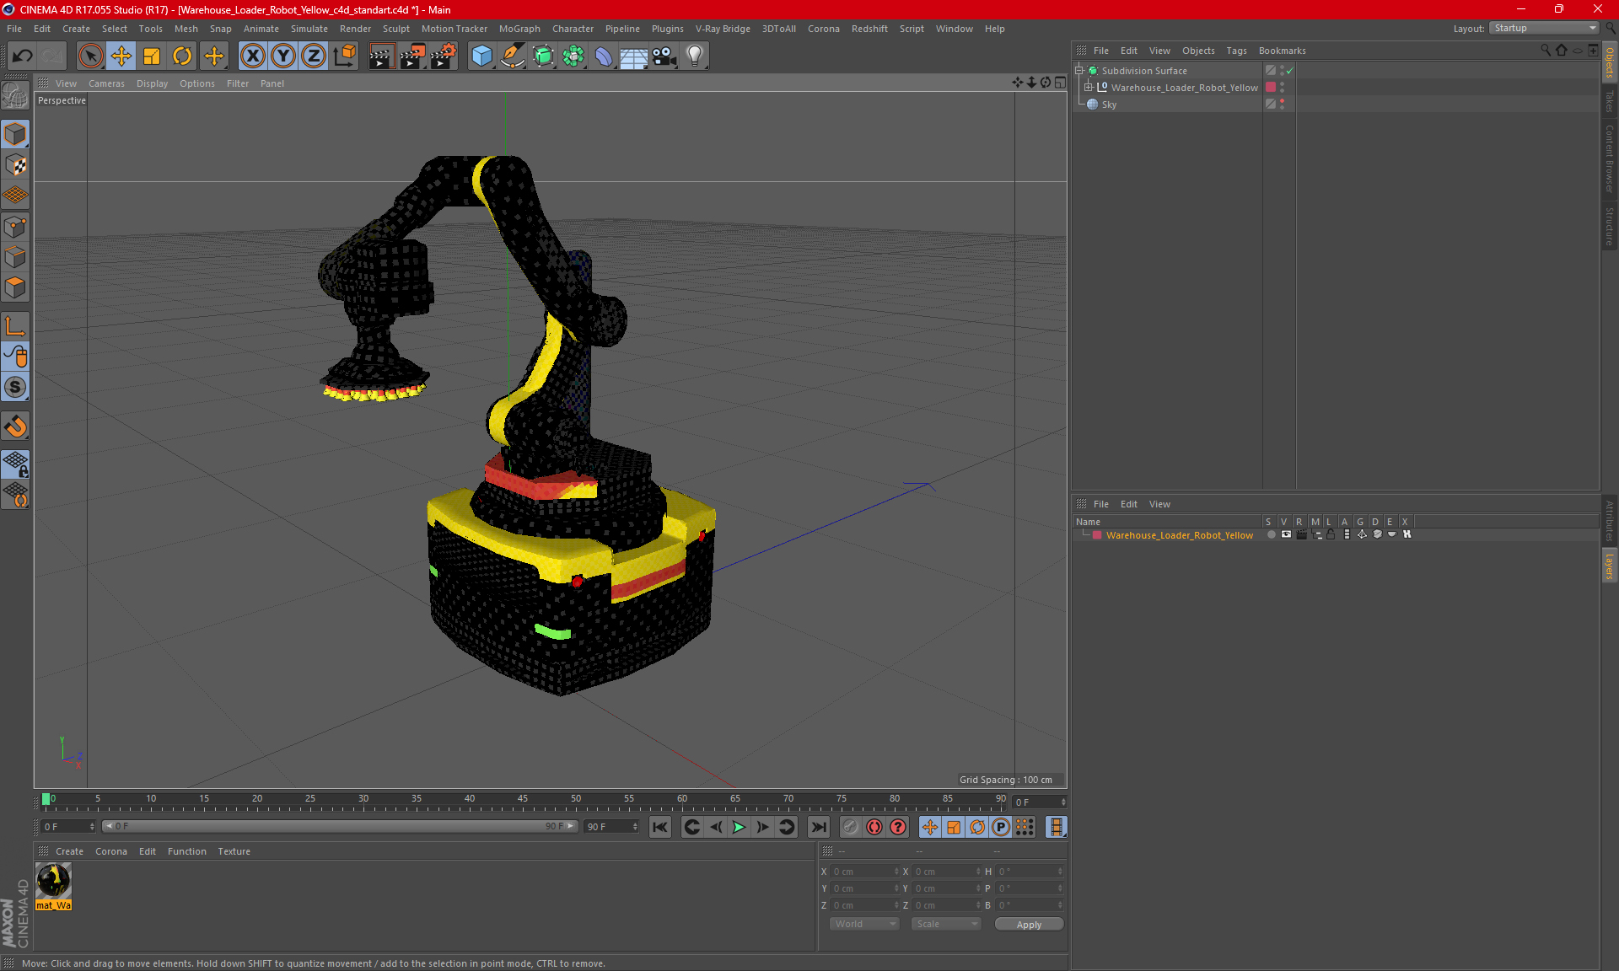Switch to Texture mode in left sidebar
The height and width of the screenshot is (971, 1619).
(x=15, y=165)
